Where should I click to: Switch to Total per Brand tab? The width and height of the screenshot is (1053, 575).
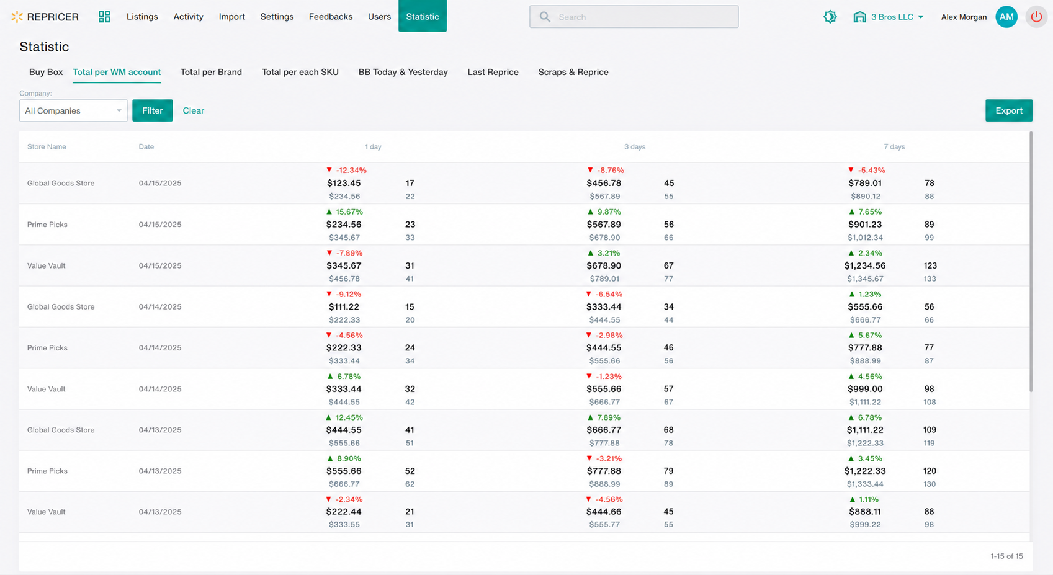pyautogui.click(x=211, y=72)
